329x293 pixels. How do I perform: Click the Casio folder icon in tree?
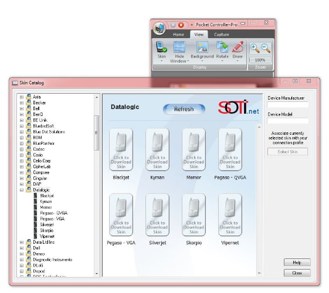pyautogui.click(x=29, y=155)
